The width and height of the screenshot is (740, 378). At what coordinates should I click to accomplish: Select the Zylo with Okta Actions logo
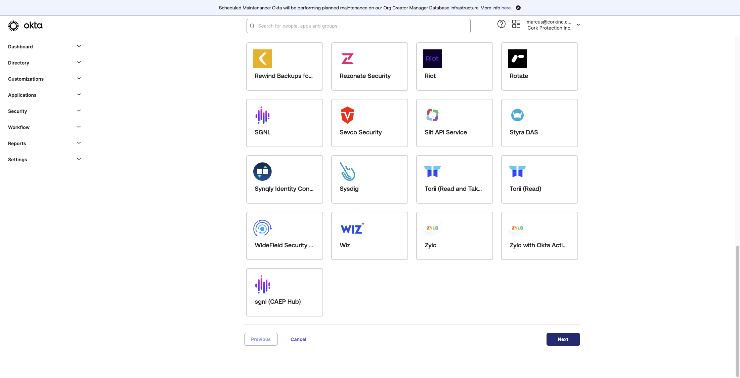(x=517, y=228)
